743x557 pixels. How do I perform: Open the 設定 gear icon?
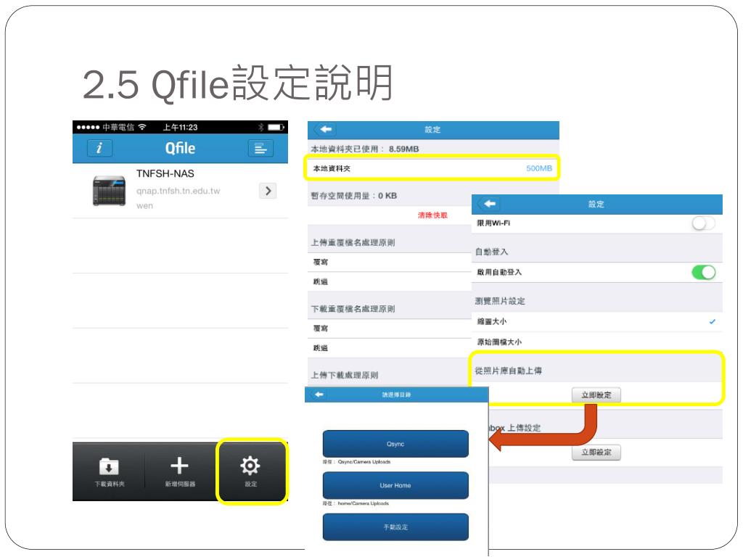pos(250,466)
